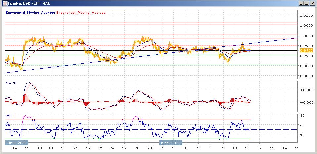The height and width of the screenshot is (154, 317).
Task: Click the 80 level on RSI scale
Action: [x=302, y=116]
